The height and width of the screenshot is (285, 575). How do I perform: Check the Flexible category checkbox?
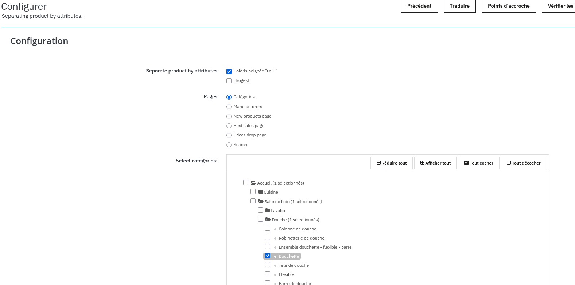[268, 274]
